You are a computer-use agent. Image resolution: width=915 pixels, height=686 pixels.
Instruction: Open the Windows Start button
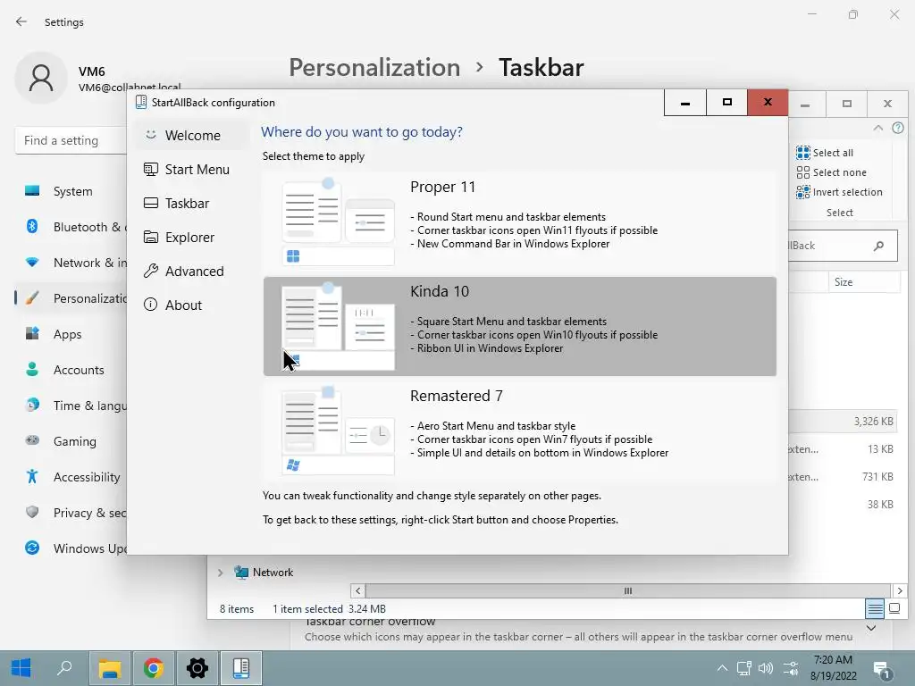tap(21, 667)
